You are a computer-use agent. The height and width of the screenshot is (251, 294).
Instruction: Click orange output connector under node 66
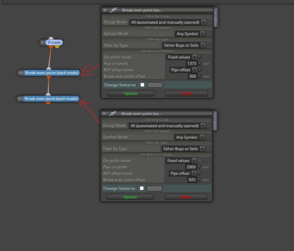48,103
